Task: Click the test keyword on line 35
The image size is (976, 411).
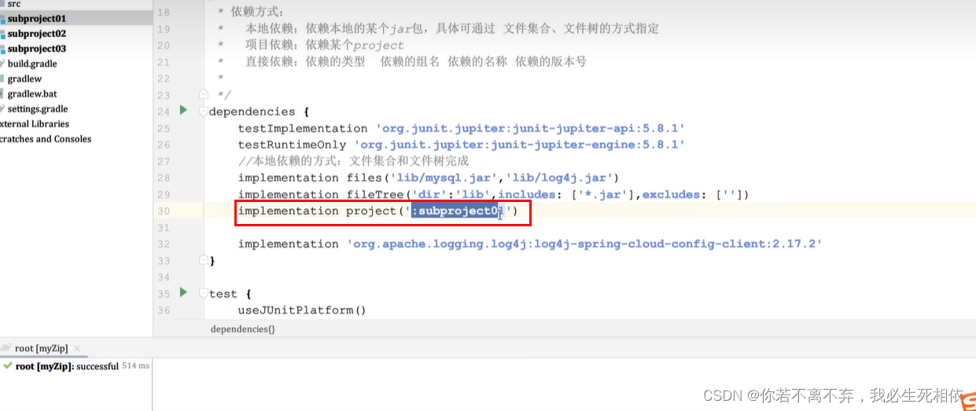Action: [223, 294]
